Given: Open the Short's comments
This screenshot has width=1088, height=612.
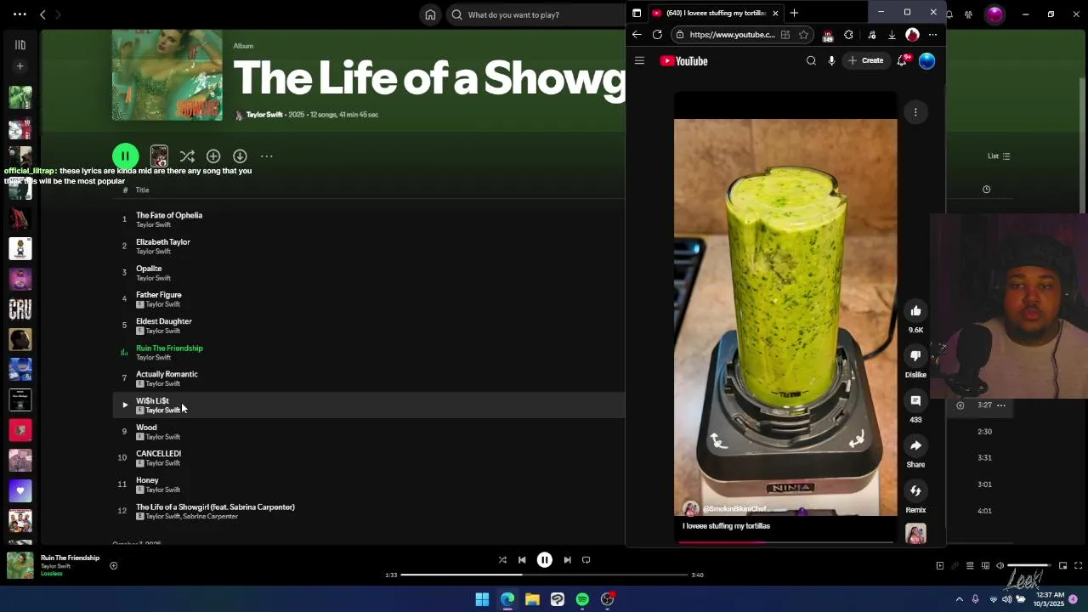Looking at the screenshot, I should click(915, 400).
